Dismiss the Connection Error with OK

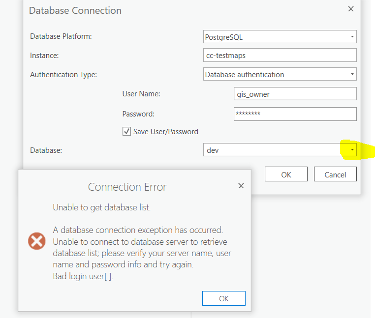point(223,298)
